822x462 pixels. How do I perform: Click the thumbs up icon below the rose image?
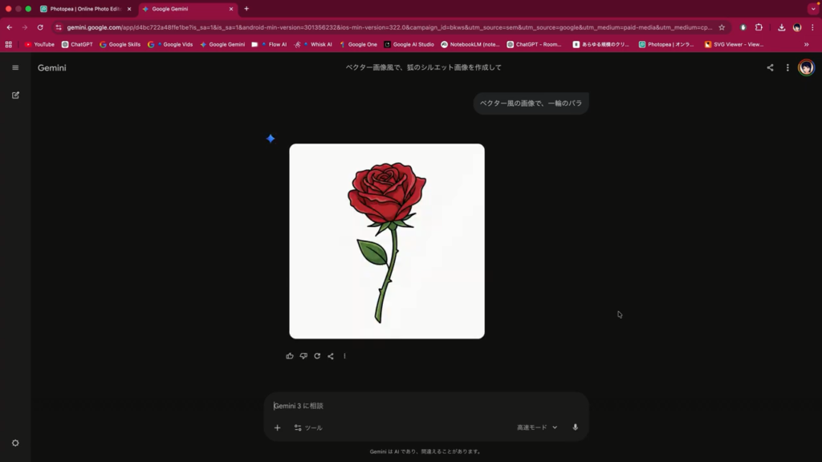coord(290,356)
